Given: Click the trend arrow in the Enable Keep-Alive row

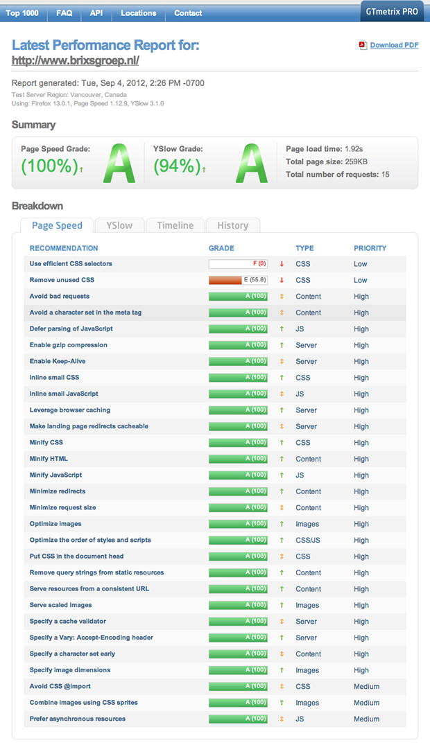Looking at the screenshot, I should coord(282,362).
